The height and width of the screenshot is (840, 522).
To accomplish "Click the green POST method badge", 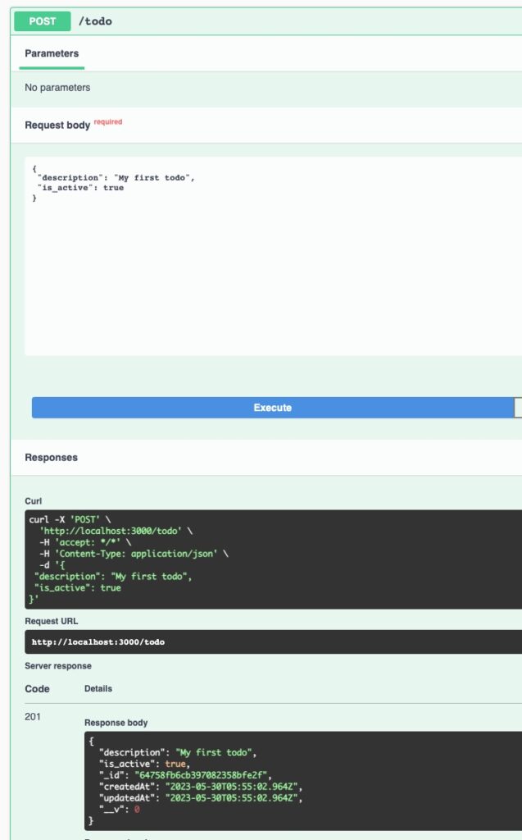I will tap(43, 21).
